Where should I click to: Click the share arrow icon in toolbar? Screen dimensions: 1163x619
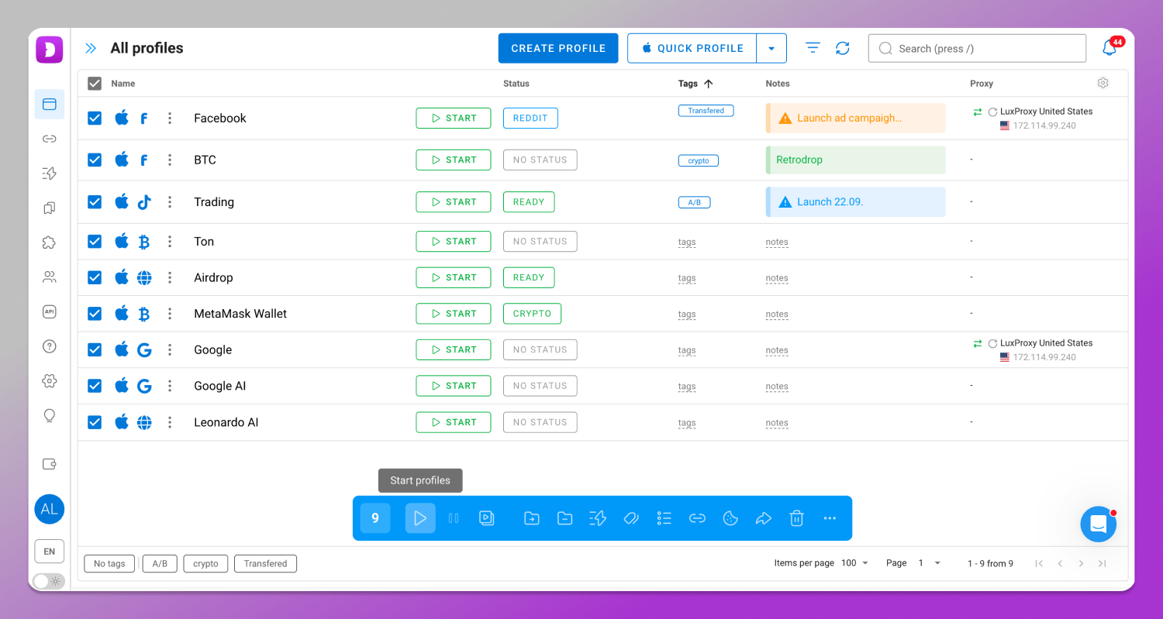764,518
